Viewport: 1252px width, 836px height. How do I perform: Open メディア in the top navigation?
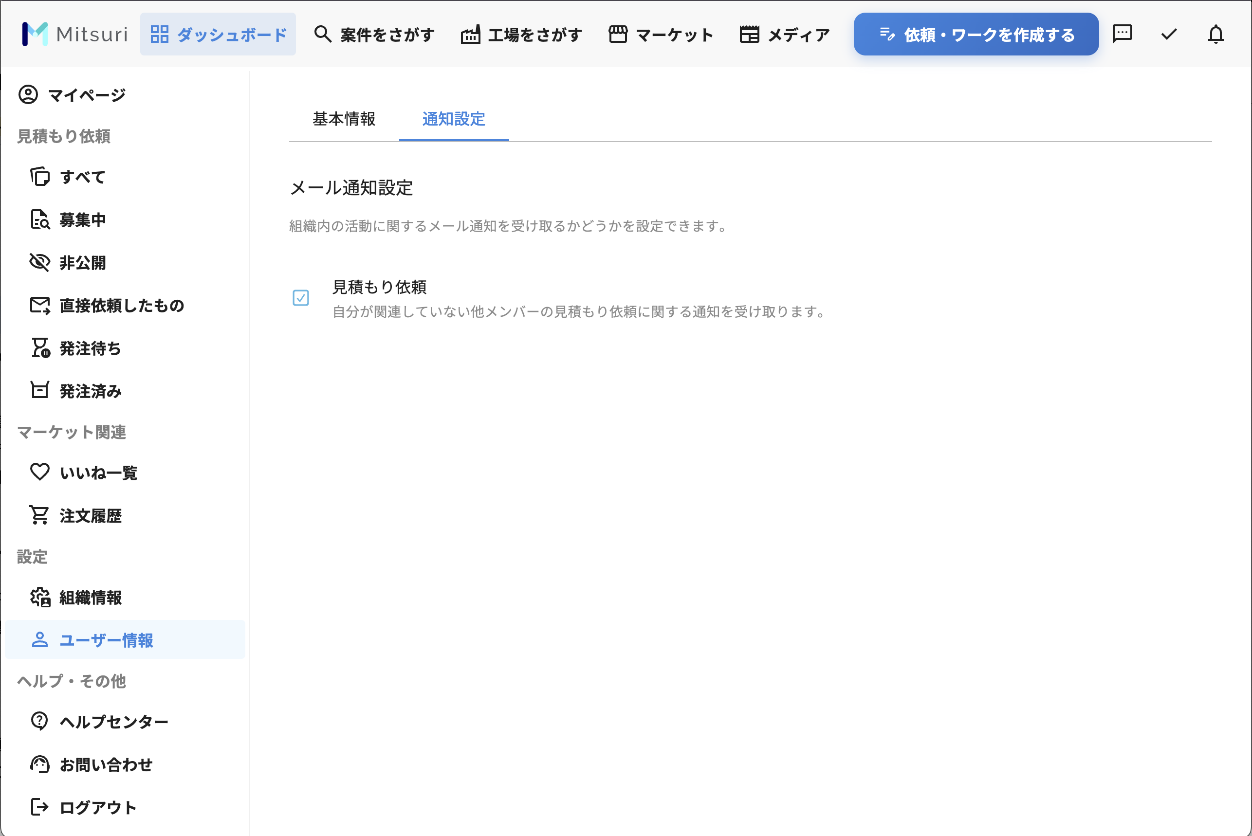785,34
